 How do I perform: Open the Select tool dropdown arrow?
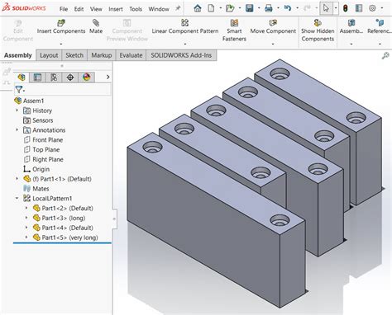click(x=336, y=8)
